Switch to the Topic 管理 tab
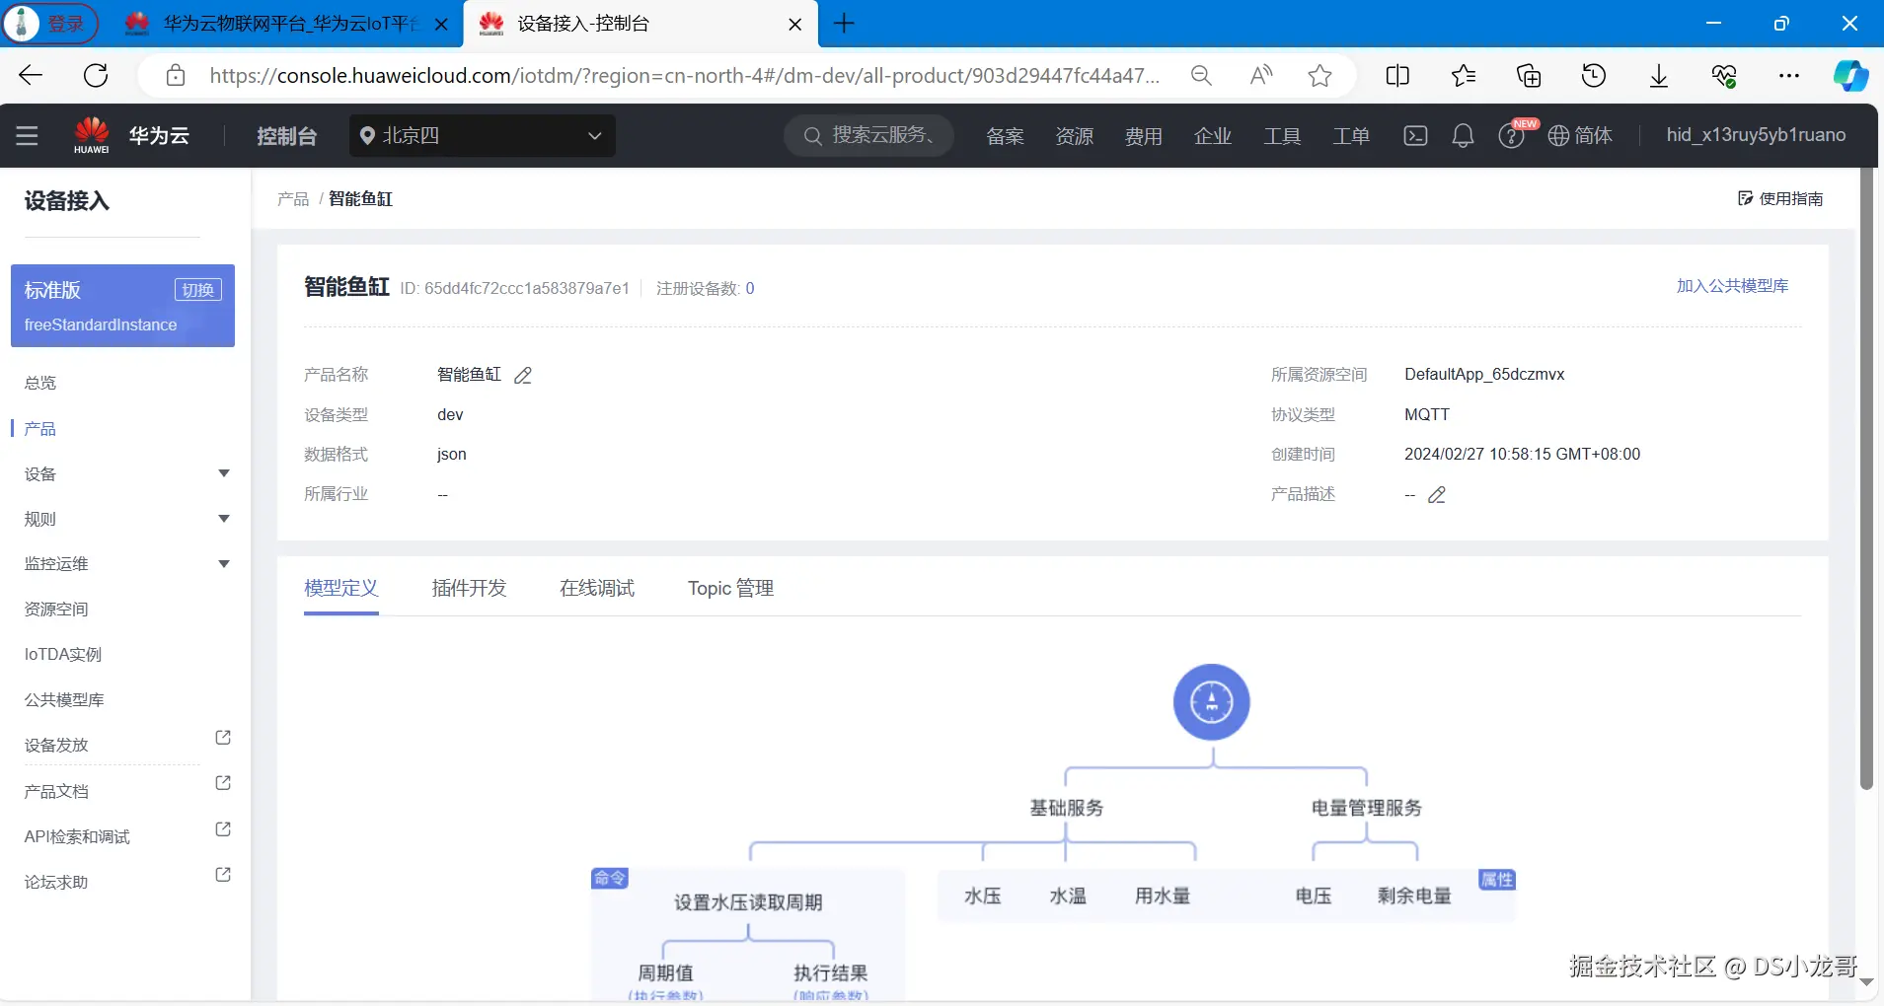This screenshot has height=1006, width=1884. 730,589
